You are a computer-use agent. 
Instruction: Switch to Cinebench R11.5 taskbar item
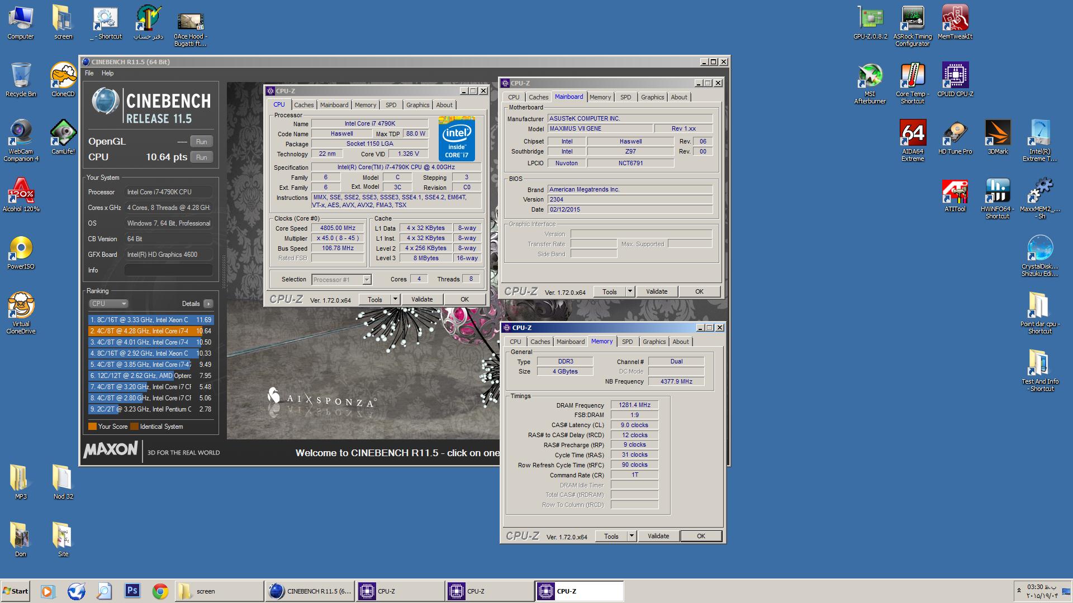[310, 591]
